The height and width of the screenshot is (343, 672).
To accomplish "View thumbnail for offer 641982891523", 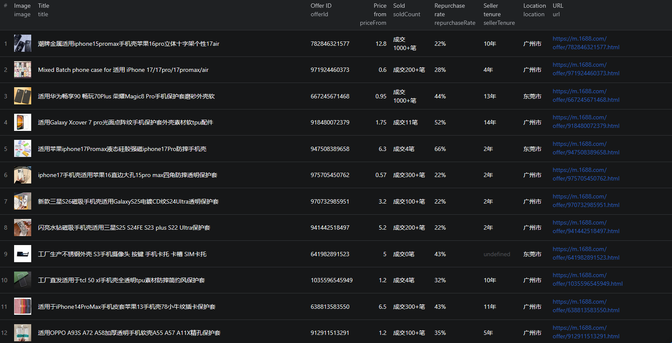I will pos(23,254).
